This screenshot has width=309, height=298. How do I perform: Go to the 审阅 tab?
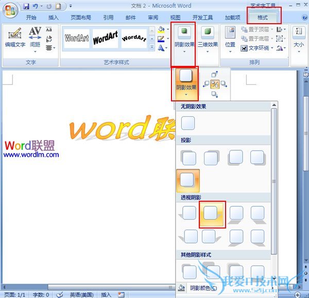pyautogui.click(x=153, y=17)
